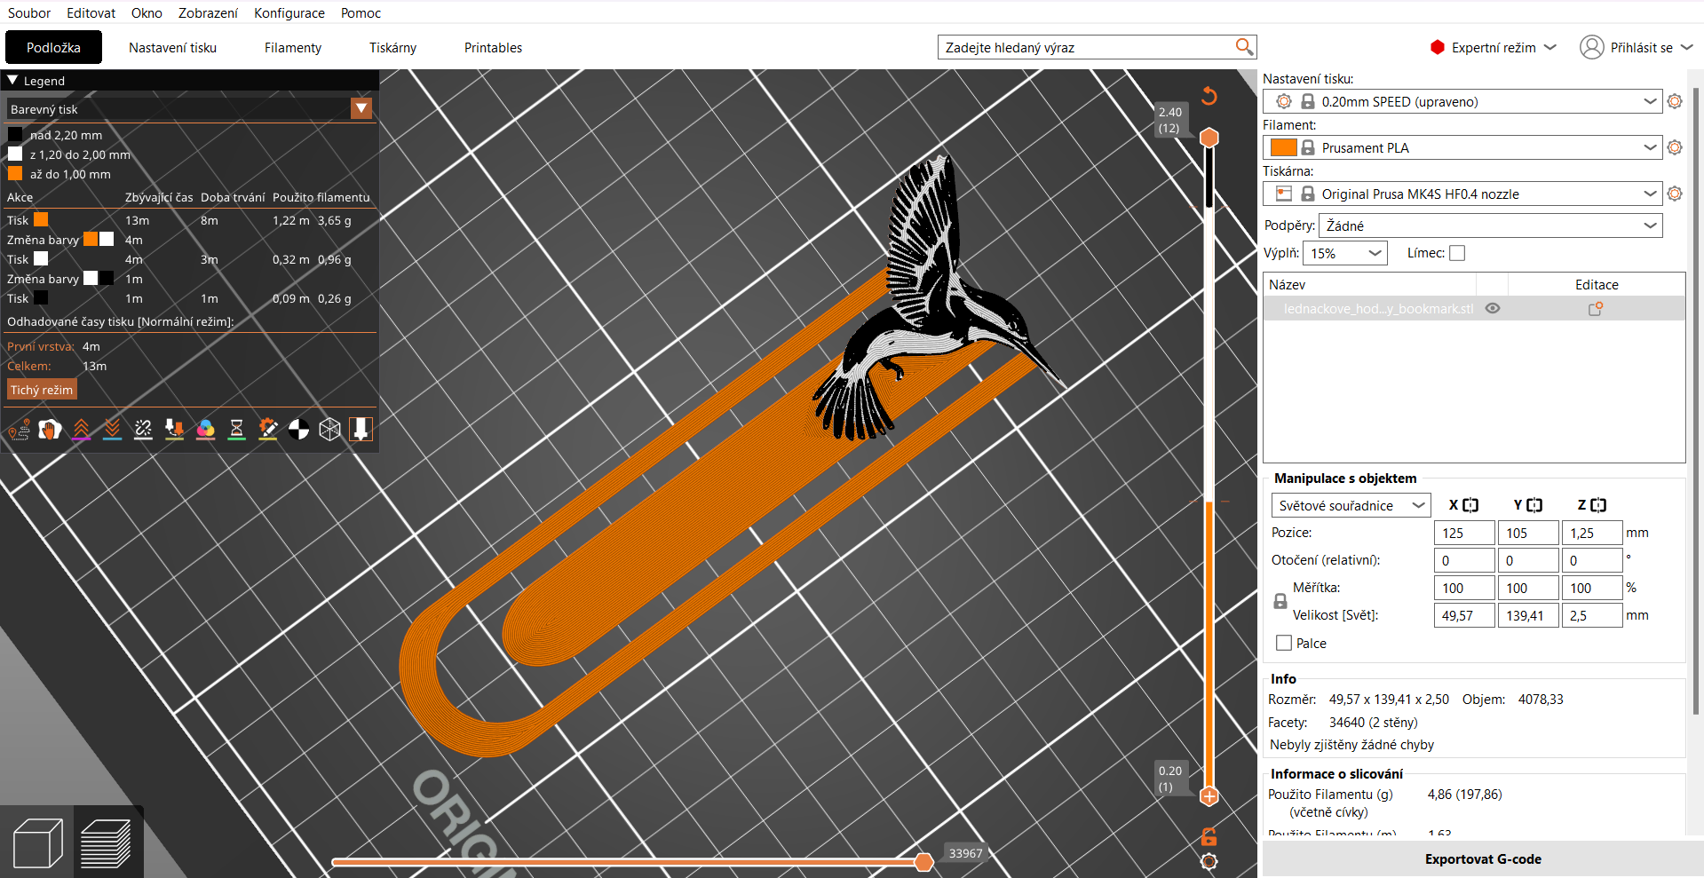Toggle color changes visibility (color circles icon)
Image resolution: width=1704 pixels, height=878 pixels.
(205, 430)
